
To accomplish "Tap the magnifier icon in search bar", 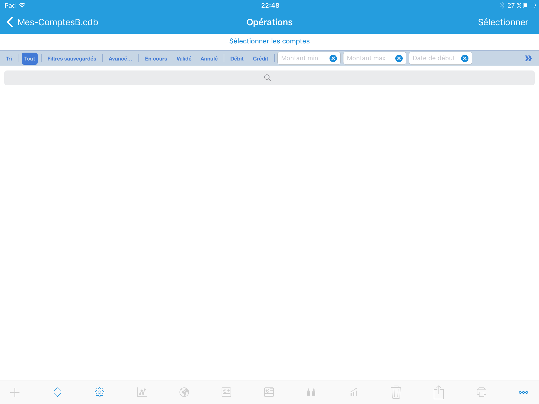I will point(268,78).
